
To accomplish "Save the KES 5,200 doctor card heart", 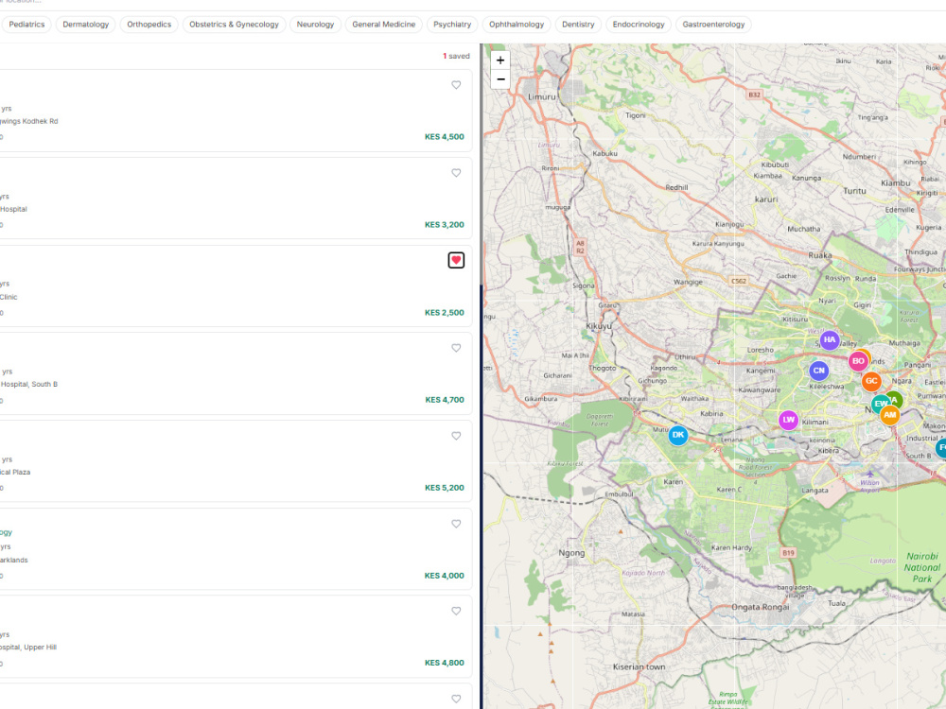I will coord(456,436).
